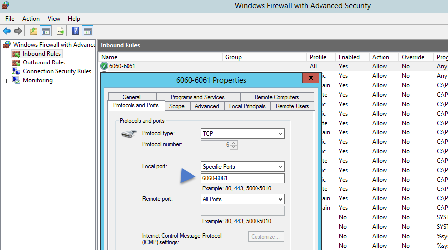Switch to the Local Principals tab
This screenshot has width=448, height=250.
click(x=248, y=106)
